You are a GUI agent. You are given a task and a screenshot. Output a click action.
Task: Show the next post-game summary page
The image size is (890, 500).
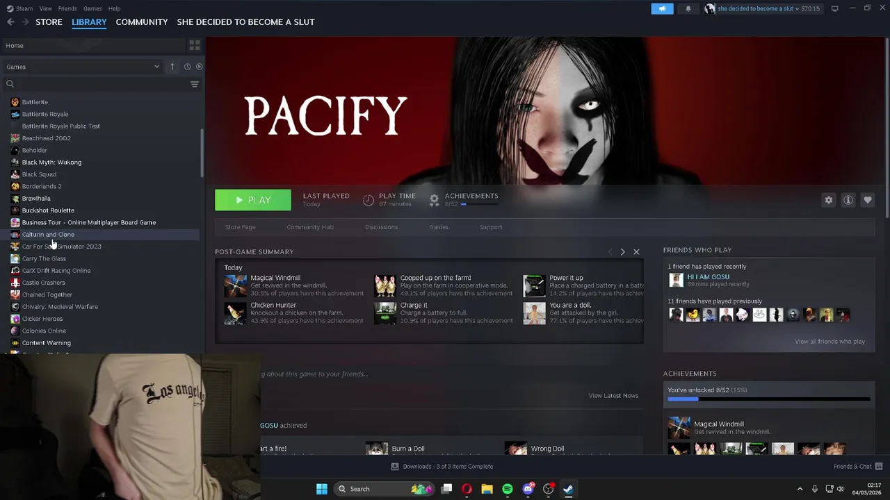pyautogui.click(x=622, y=252)
